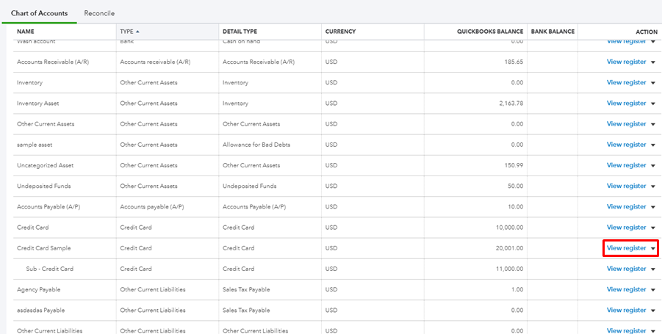Expand action dropdown for Accounts Receivable row

click(652, 62)
